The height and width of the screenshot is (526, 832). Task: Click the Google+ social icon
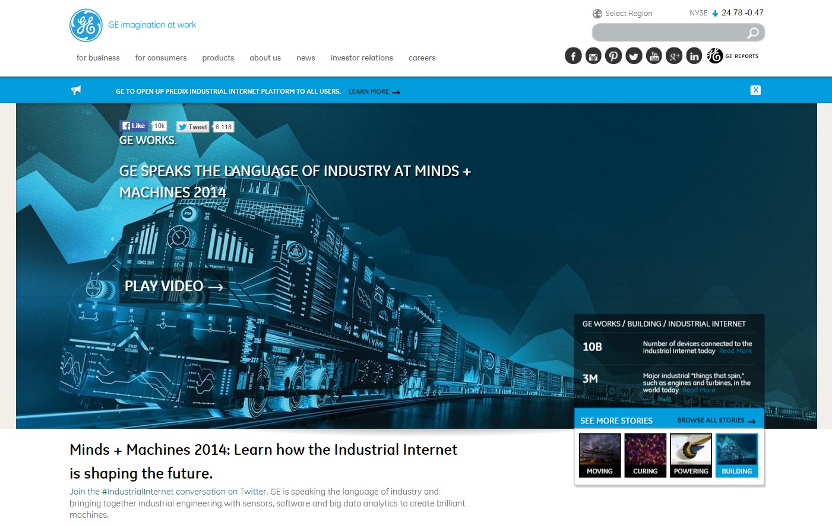[674, 55]
